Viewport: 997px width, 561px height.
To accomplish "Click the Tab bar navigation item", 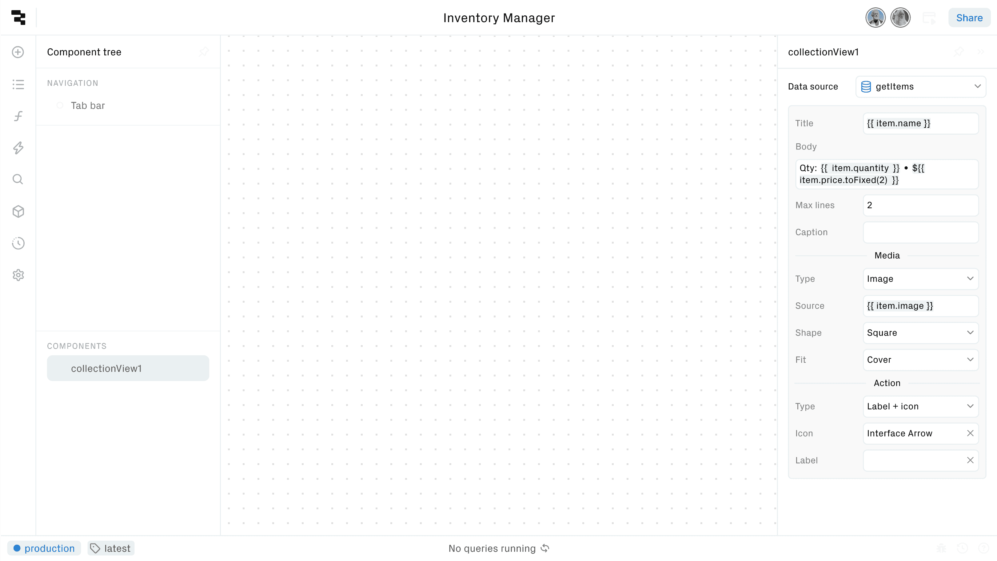I will tap(88, 105).
